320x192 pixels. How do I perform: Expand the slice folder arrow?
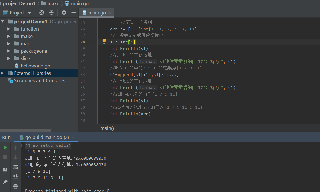click(9, 58)
